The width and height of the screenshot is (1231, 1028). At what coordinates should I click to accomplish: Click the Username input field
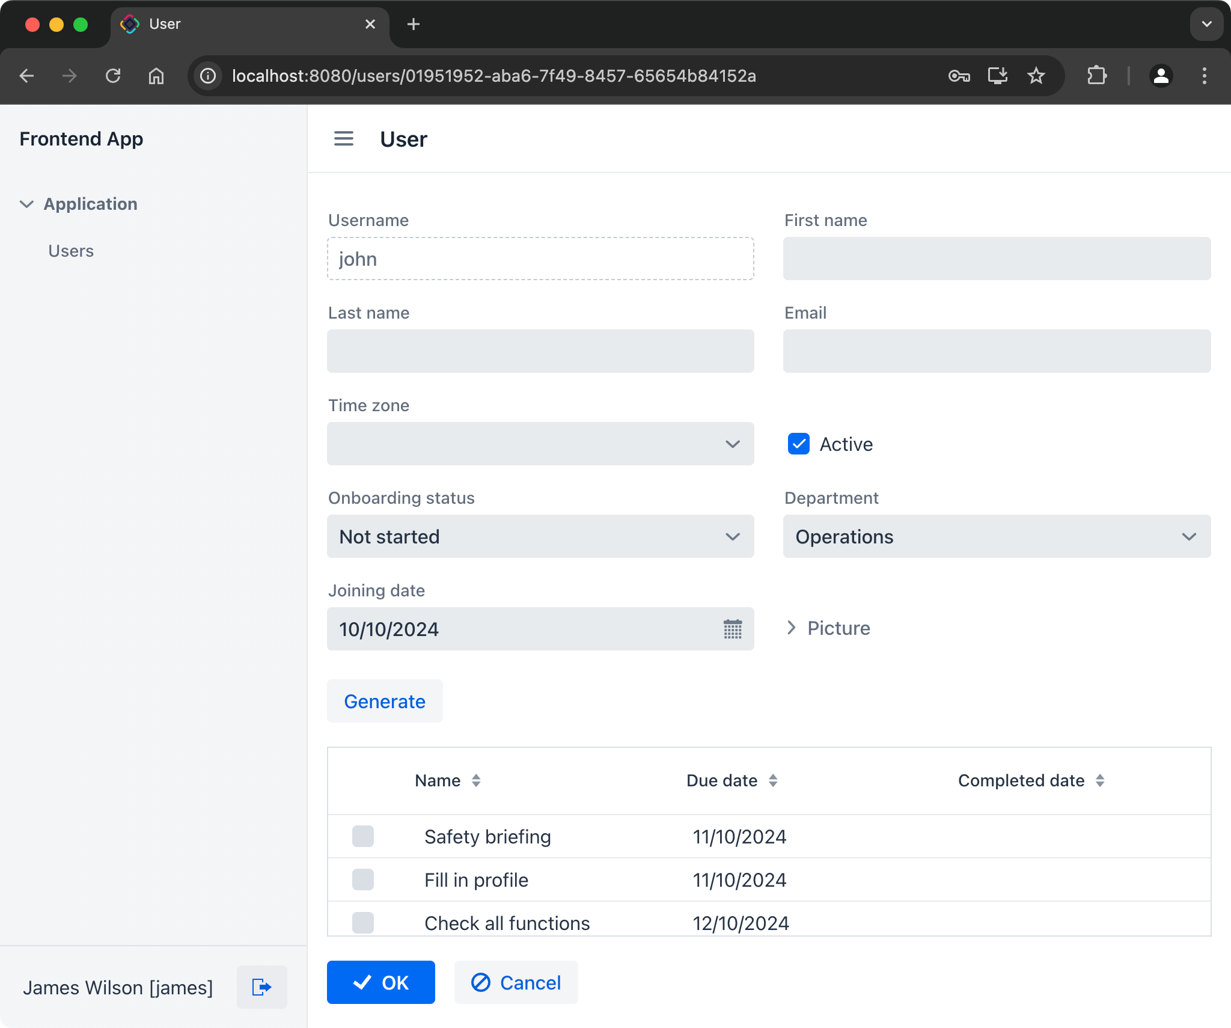541,259
